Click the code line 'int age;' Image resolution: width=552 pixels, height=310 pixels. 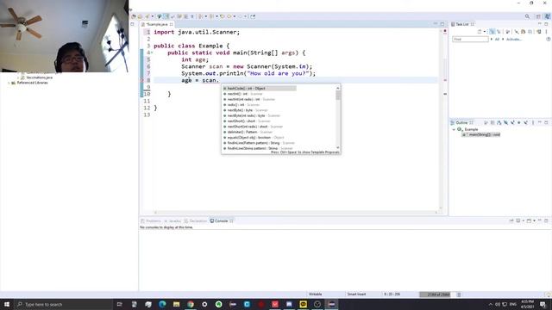(x=195, y=59)
